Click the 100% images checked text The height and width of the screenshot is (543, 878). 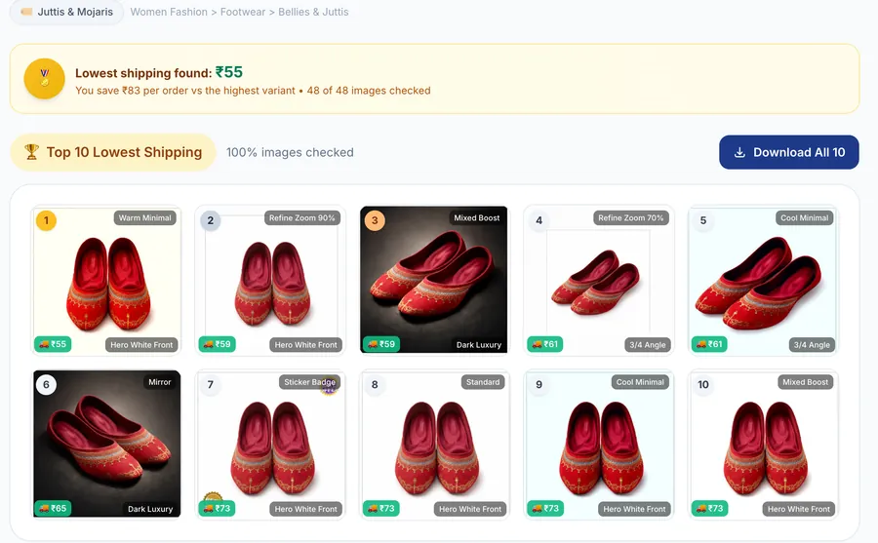point(290,152)
